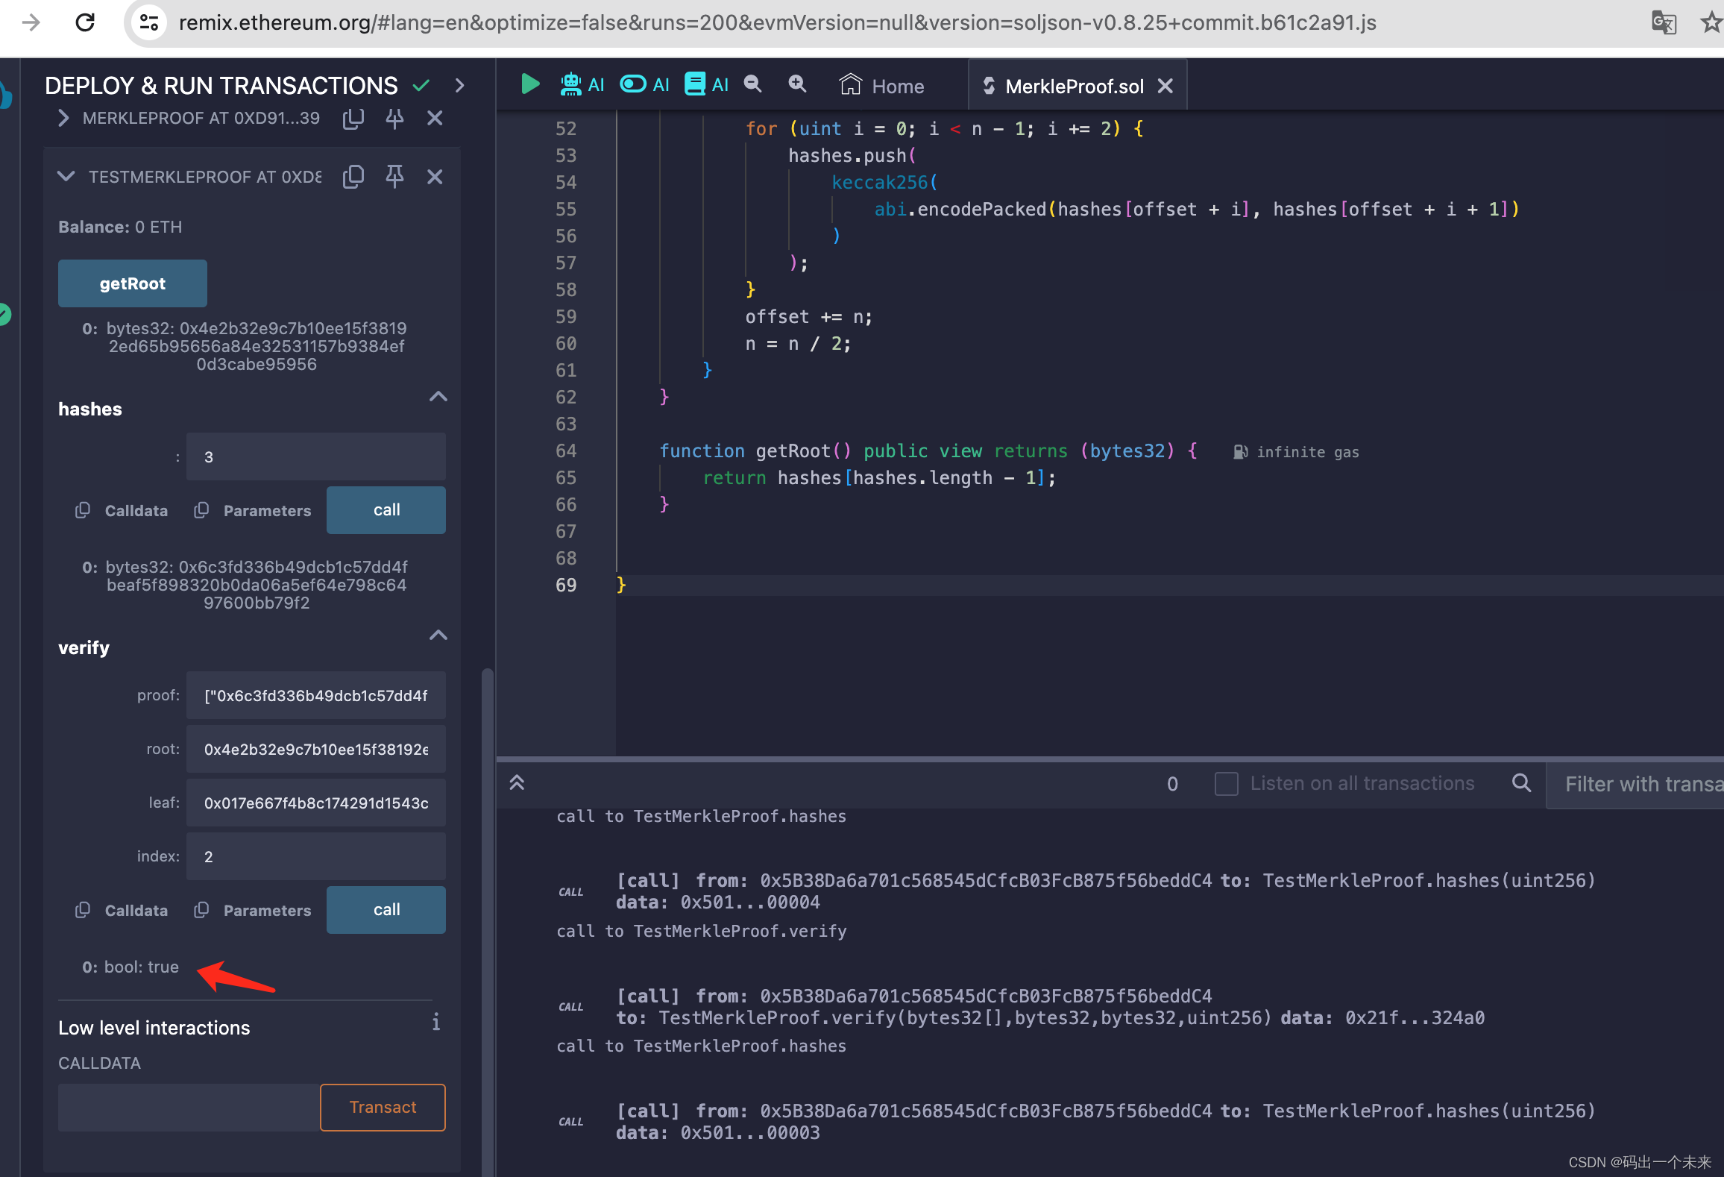This screenshot has height=1177, width=1724.
Task: Expand the MERKLEPROOF AT 0XD91 contract
Action: pyautogui.click(x=64, y=118)
